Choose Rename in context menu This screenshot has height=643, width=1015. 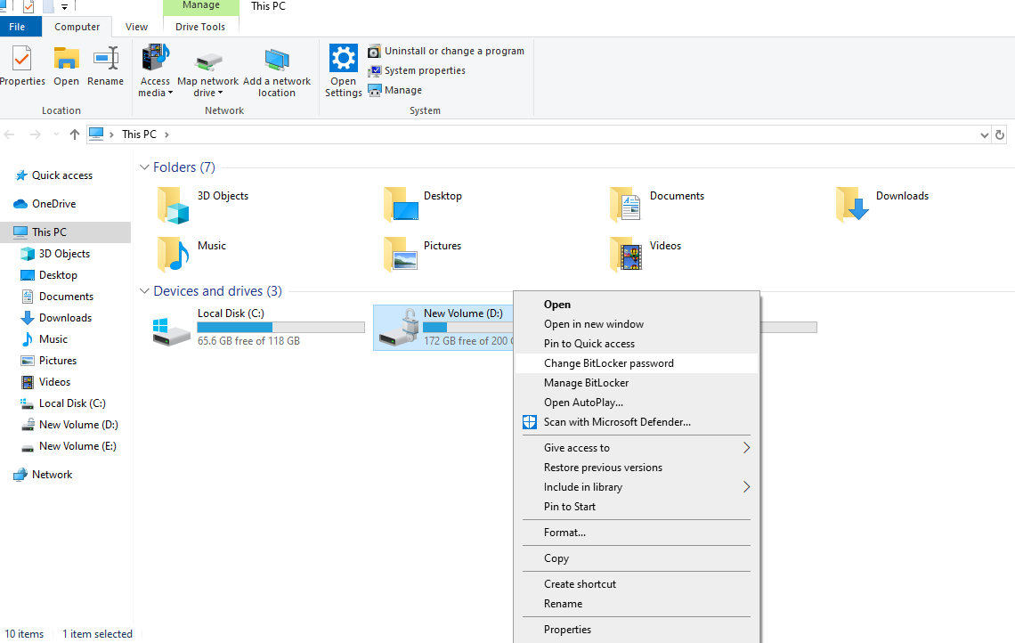637,604
